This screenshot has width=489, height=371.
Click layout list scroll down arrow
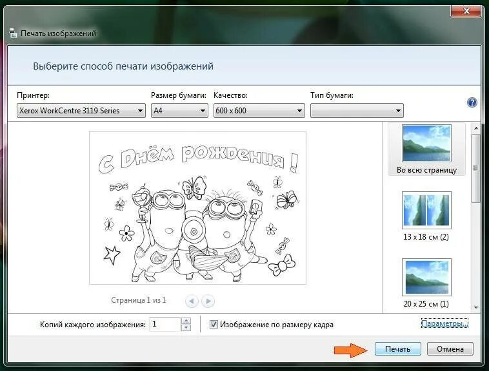coord(476,307)
